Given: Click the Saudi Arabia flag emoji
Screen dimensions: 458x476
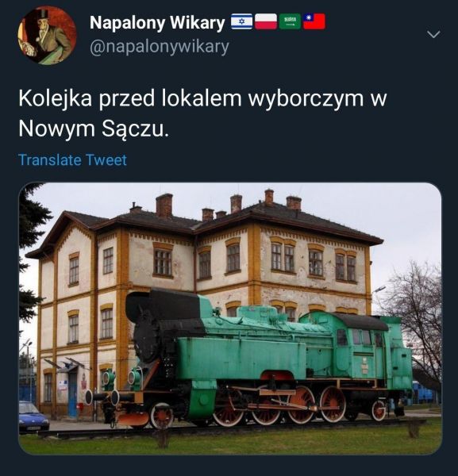Looking at the screenshot, I should click(x=290, y=21).
